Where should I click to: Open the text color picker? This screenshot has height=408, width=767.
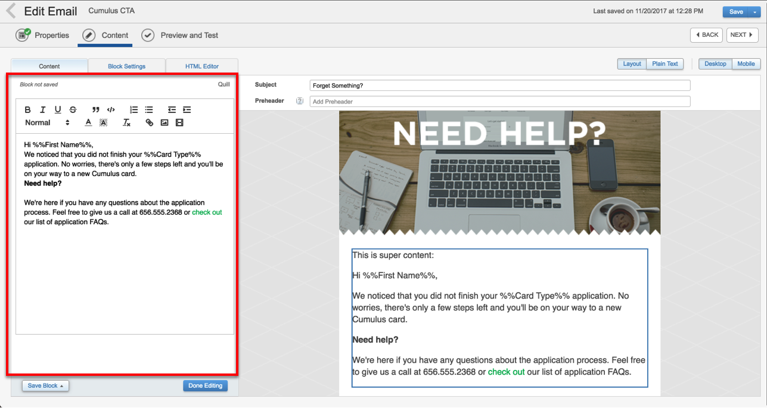pyautogui.click(x=88, y=123)
